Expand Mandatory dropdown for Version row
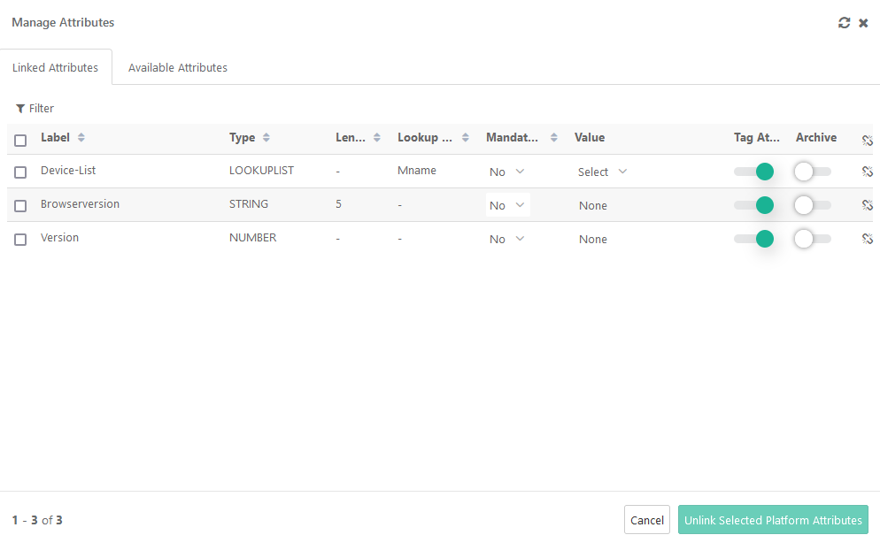This screenshot has width=880, height=535. (507, 239)
